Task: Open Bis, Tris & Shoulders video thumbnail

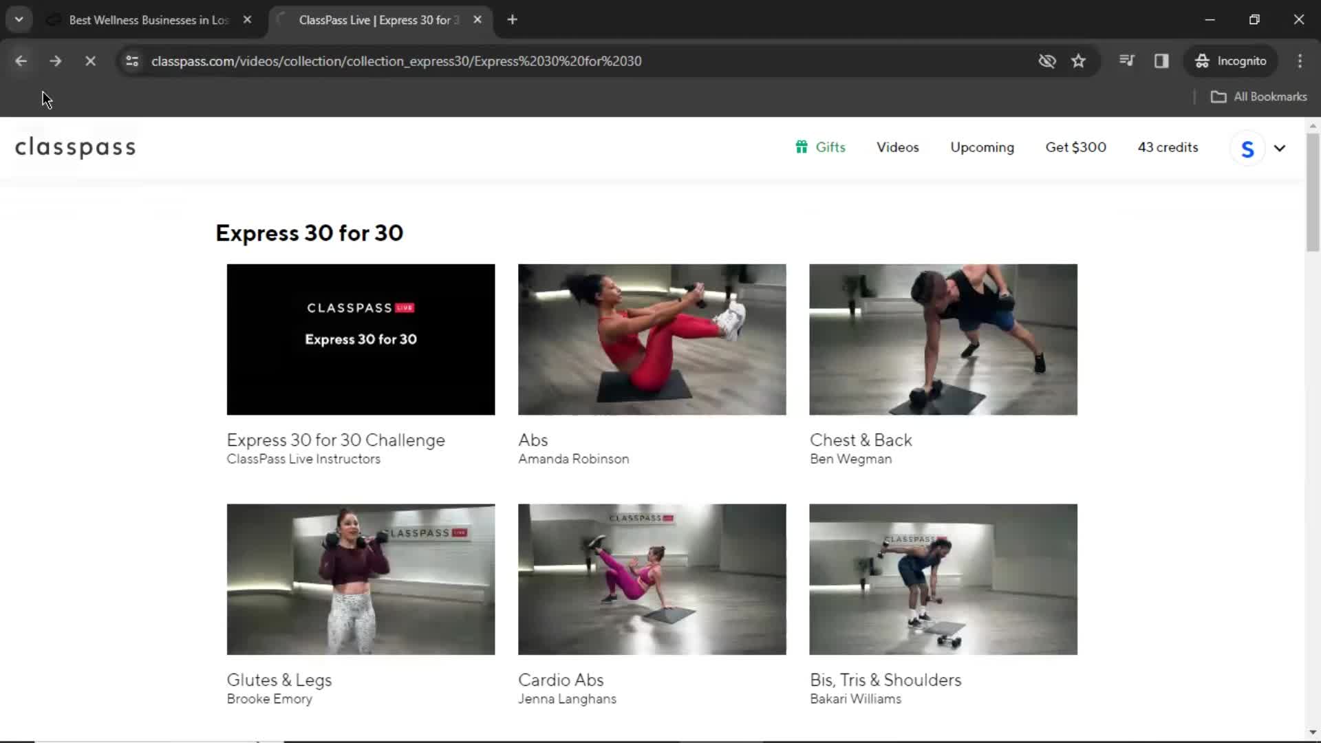Action: pyautogui.click(x=943, y=579)
